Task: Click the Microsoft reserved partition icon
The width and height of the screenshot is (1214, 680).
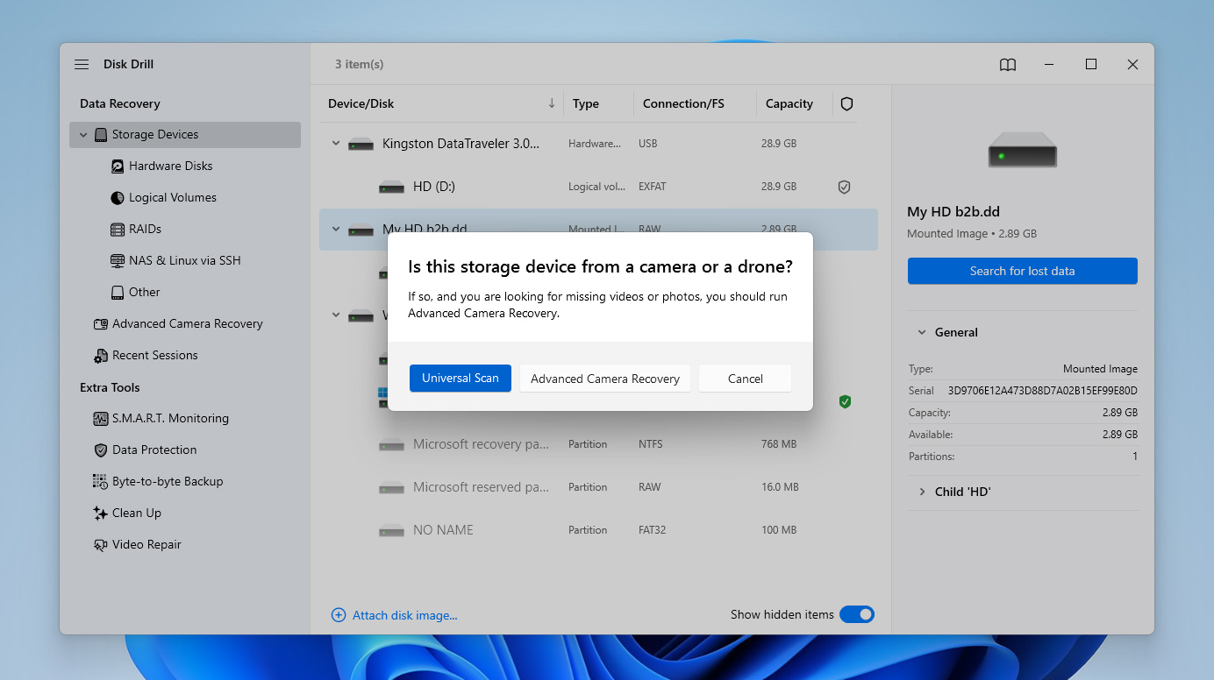Action: coord(391,487)
